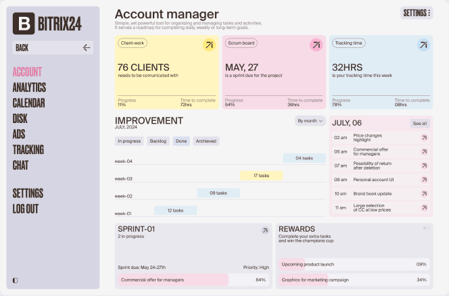
Task: Click the 17 tasks bar on week-03
Action: (x=262, y=176)
